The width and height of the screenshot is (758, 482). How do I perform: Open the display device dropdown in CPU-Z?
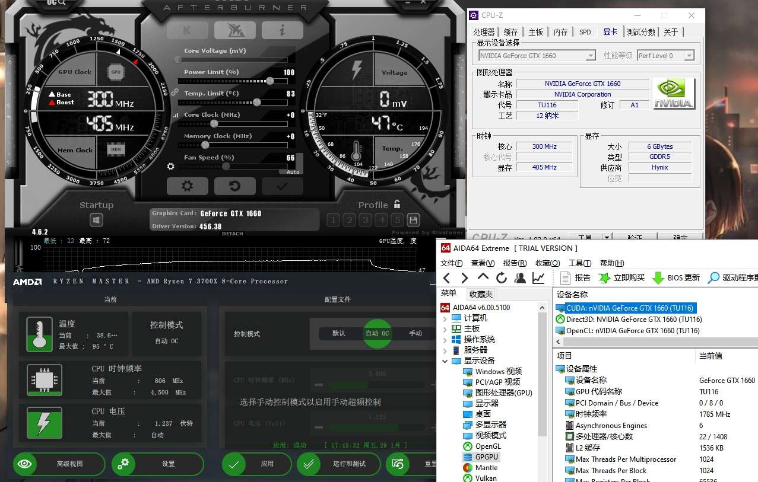tap(590, 56)
